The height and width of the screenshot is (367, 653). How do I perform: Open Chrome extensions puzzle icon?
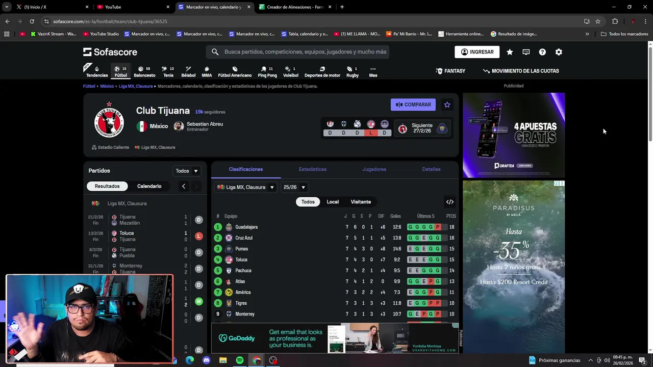[615, 21]
